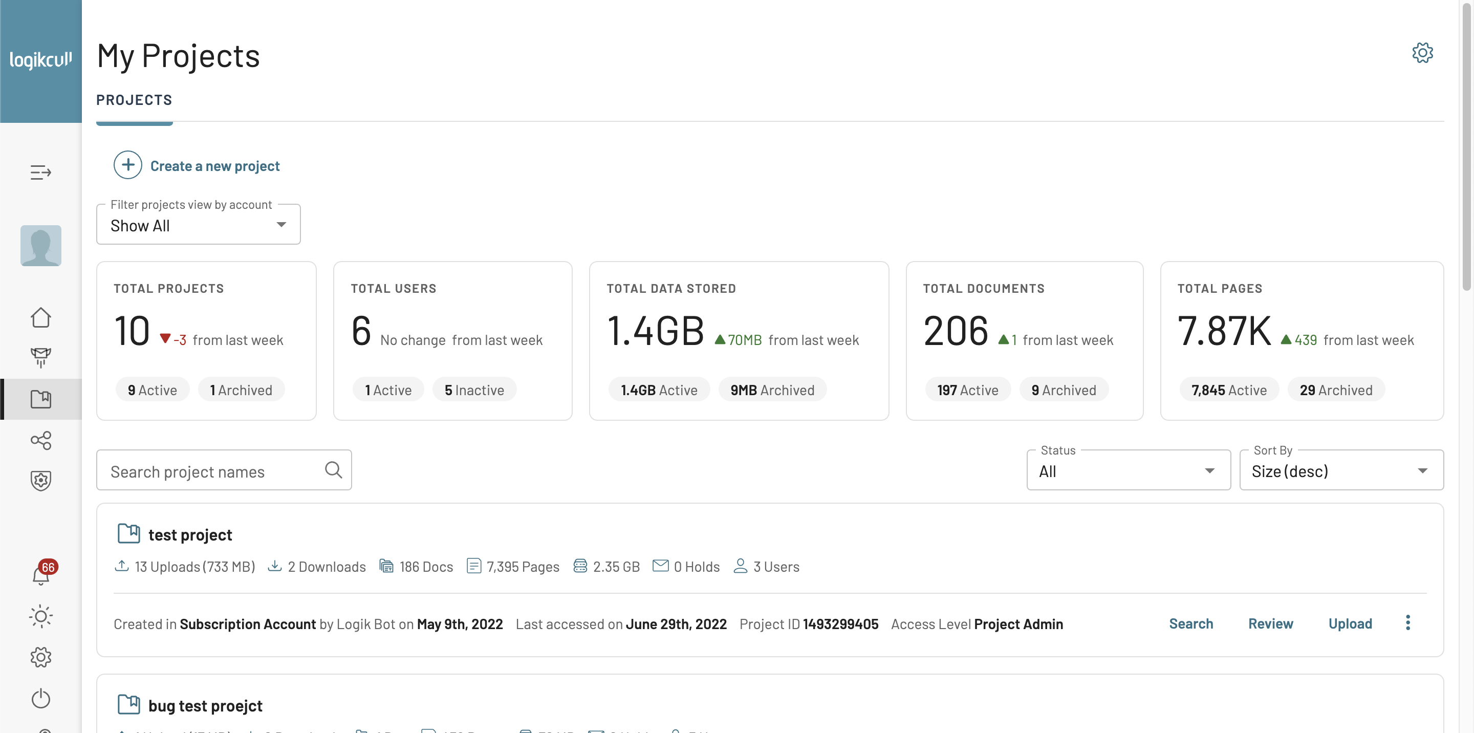Image resolution: width=1474 pixels, height=733 pixels.
Task: Click the Logikcull logo
Action: 40,59
